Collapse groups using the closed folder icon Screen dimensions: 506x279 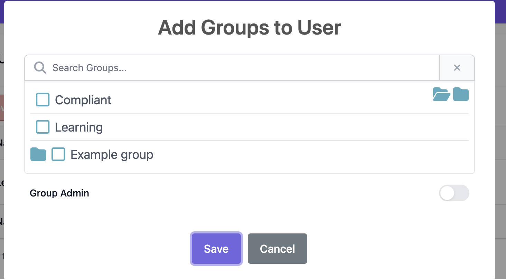[x=461, y=94]
